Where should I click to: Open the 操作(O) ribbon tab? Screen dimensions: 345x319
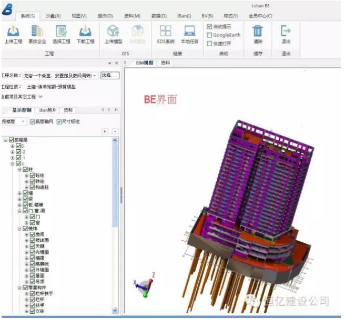(105, 16)
